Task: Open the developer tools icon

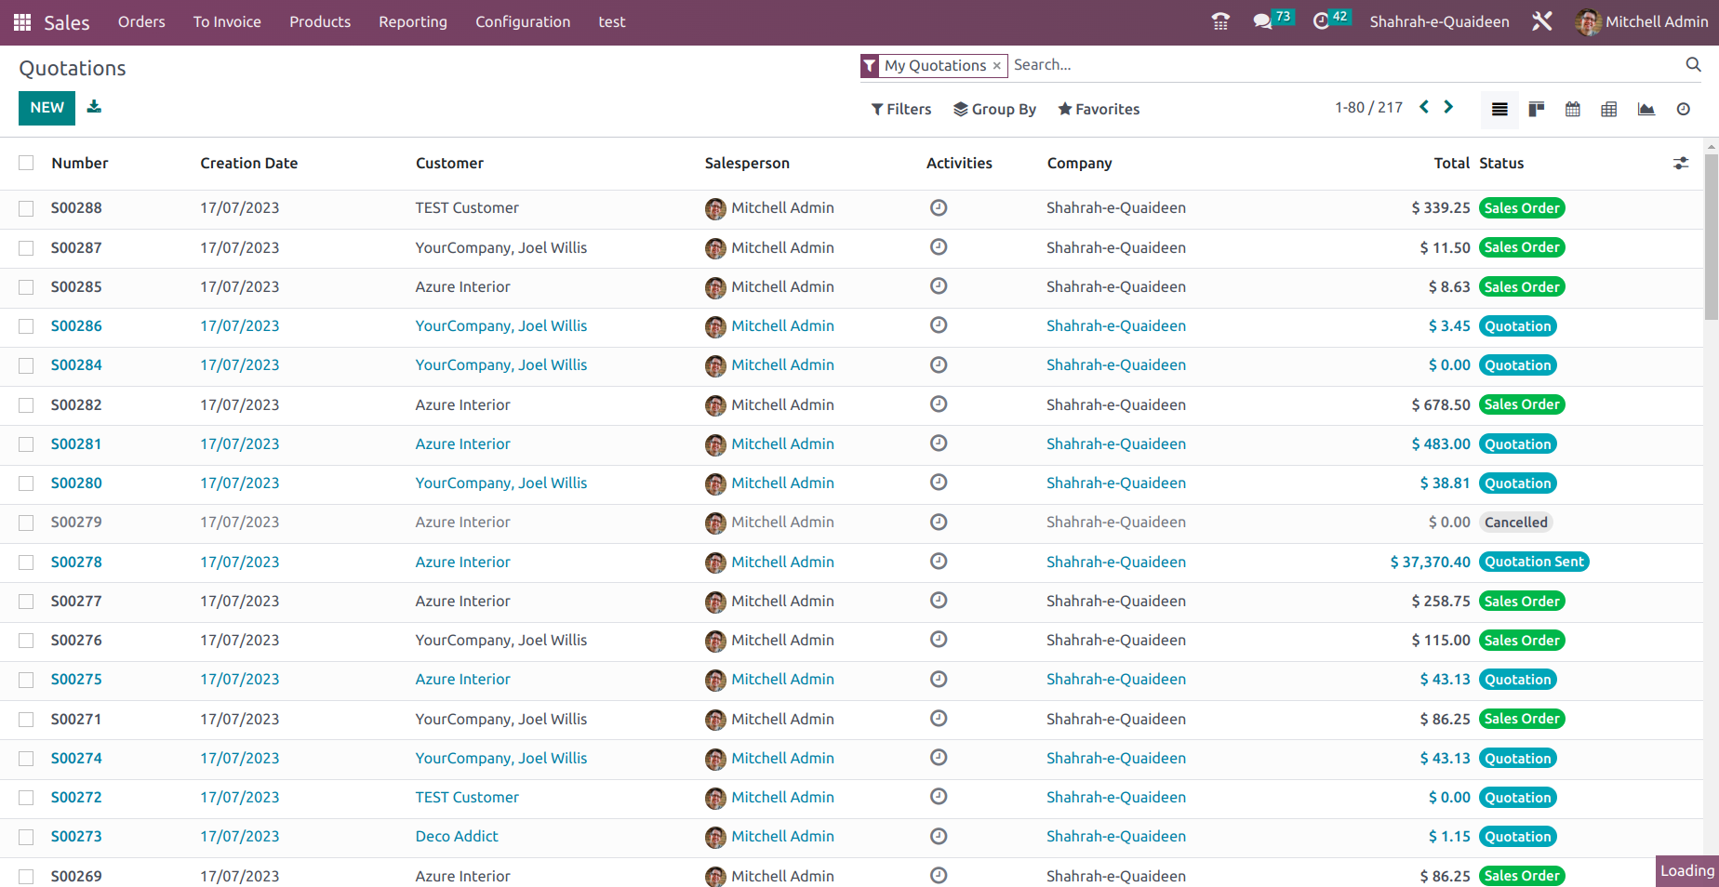Action: pos(1542,21)
